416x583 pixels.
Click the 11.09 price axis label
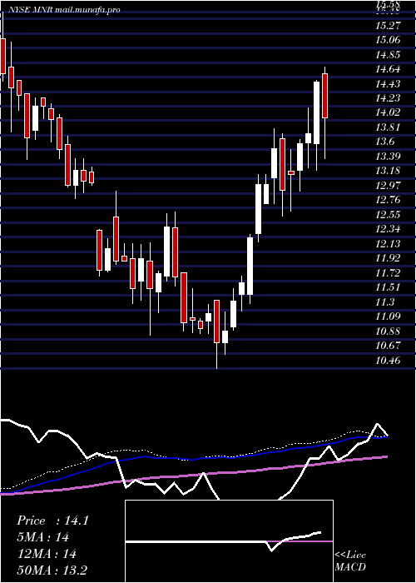point(389,316)
